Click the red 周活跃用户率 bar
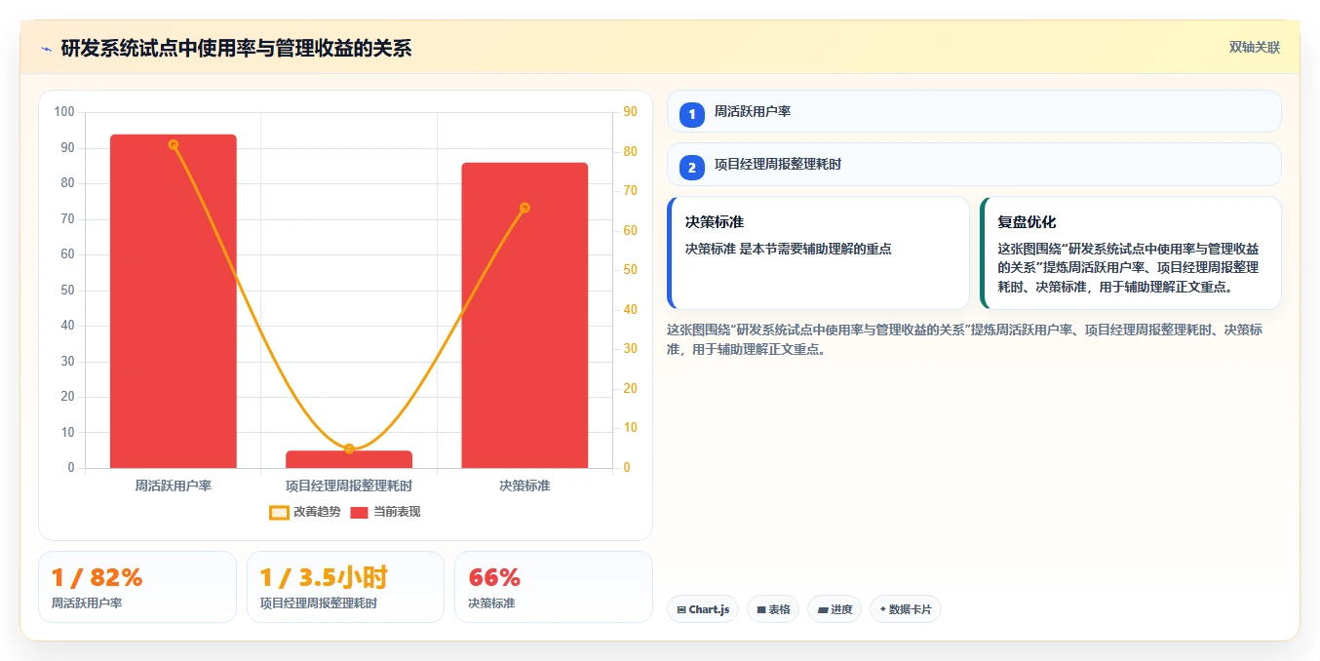1320x661 pixels. point(174,301)
